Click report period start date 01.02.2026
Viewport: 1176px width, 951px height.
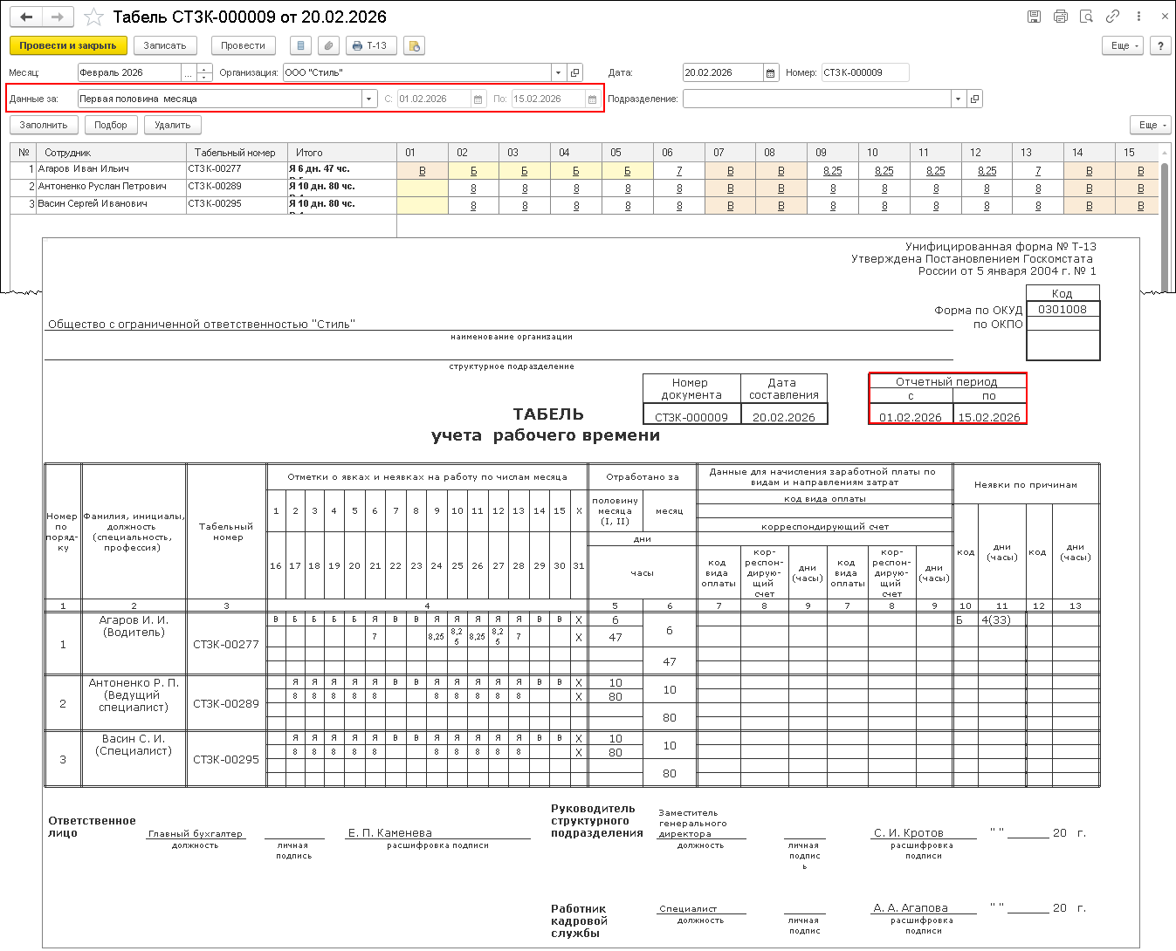pyautogui.click(x=911, y=417)
